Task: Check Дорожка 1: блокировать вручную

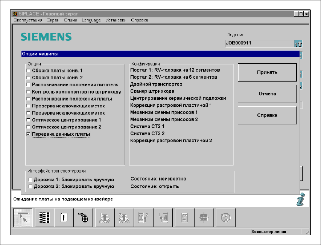Action: coord(30,179)
